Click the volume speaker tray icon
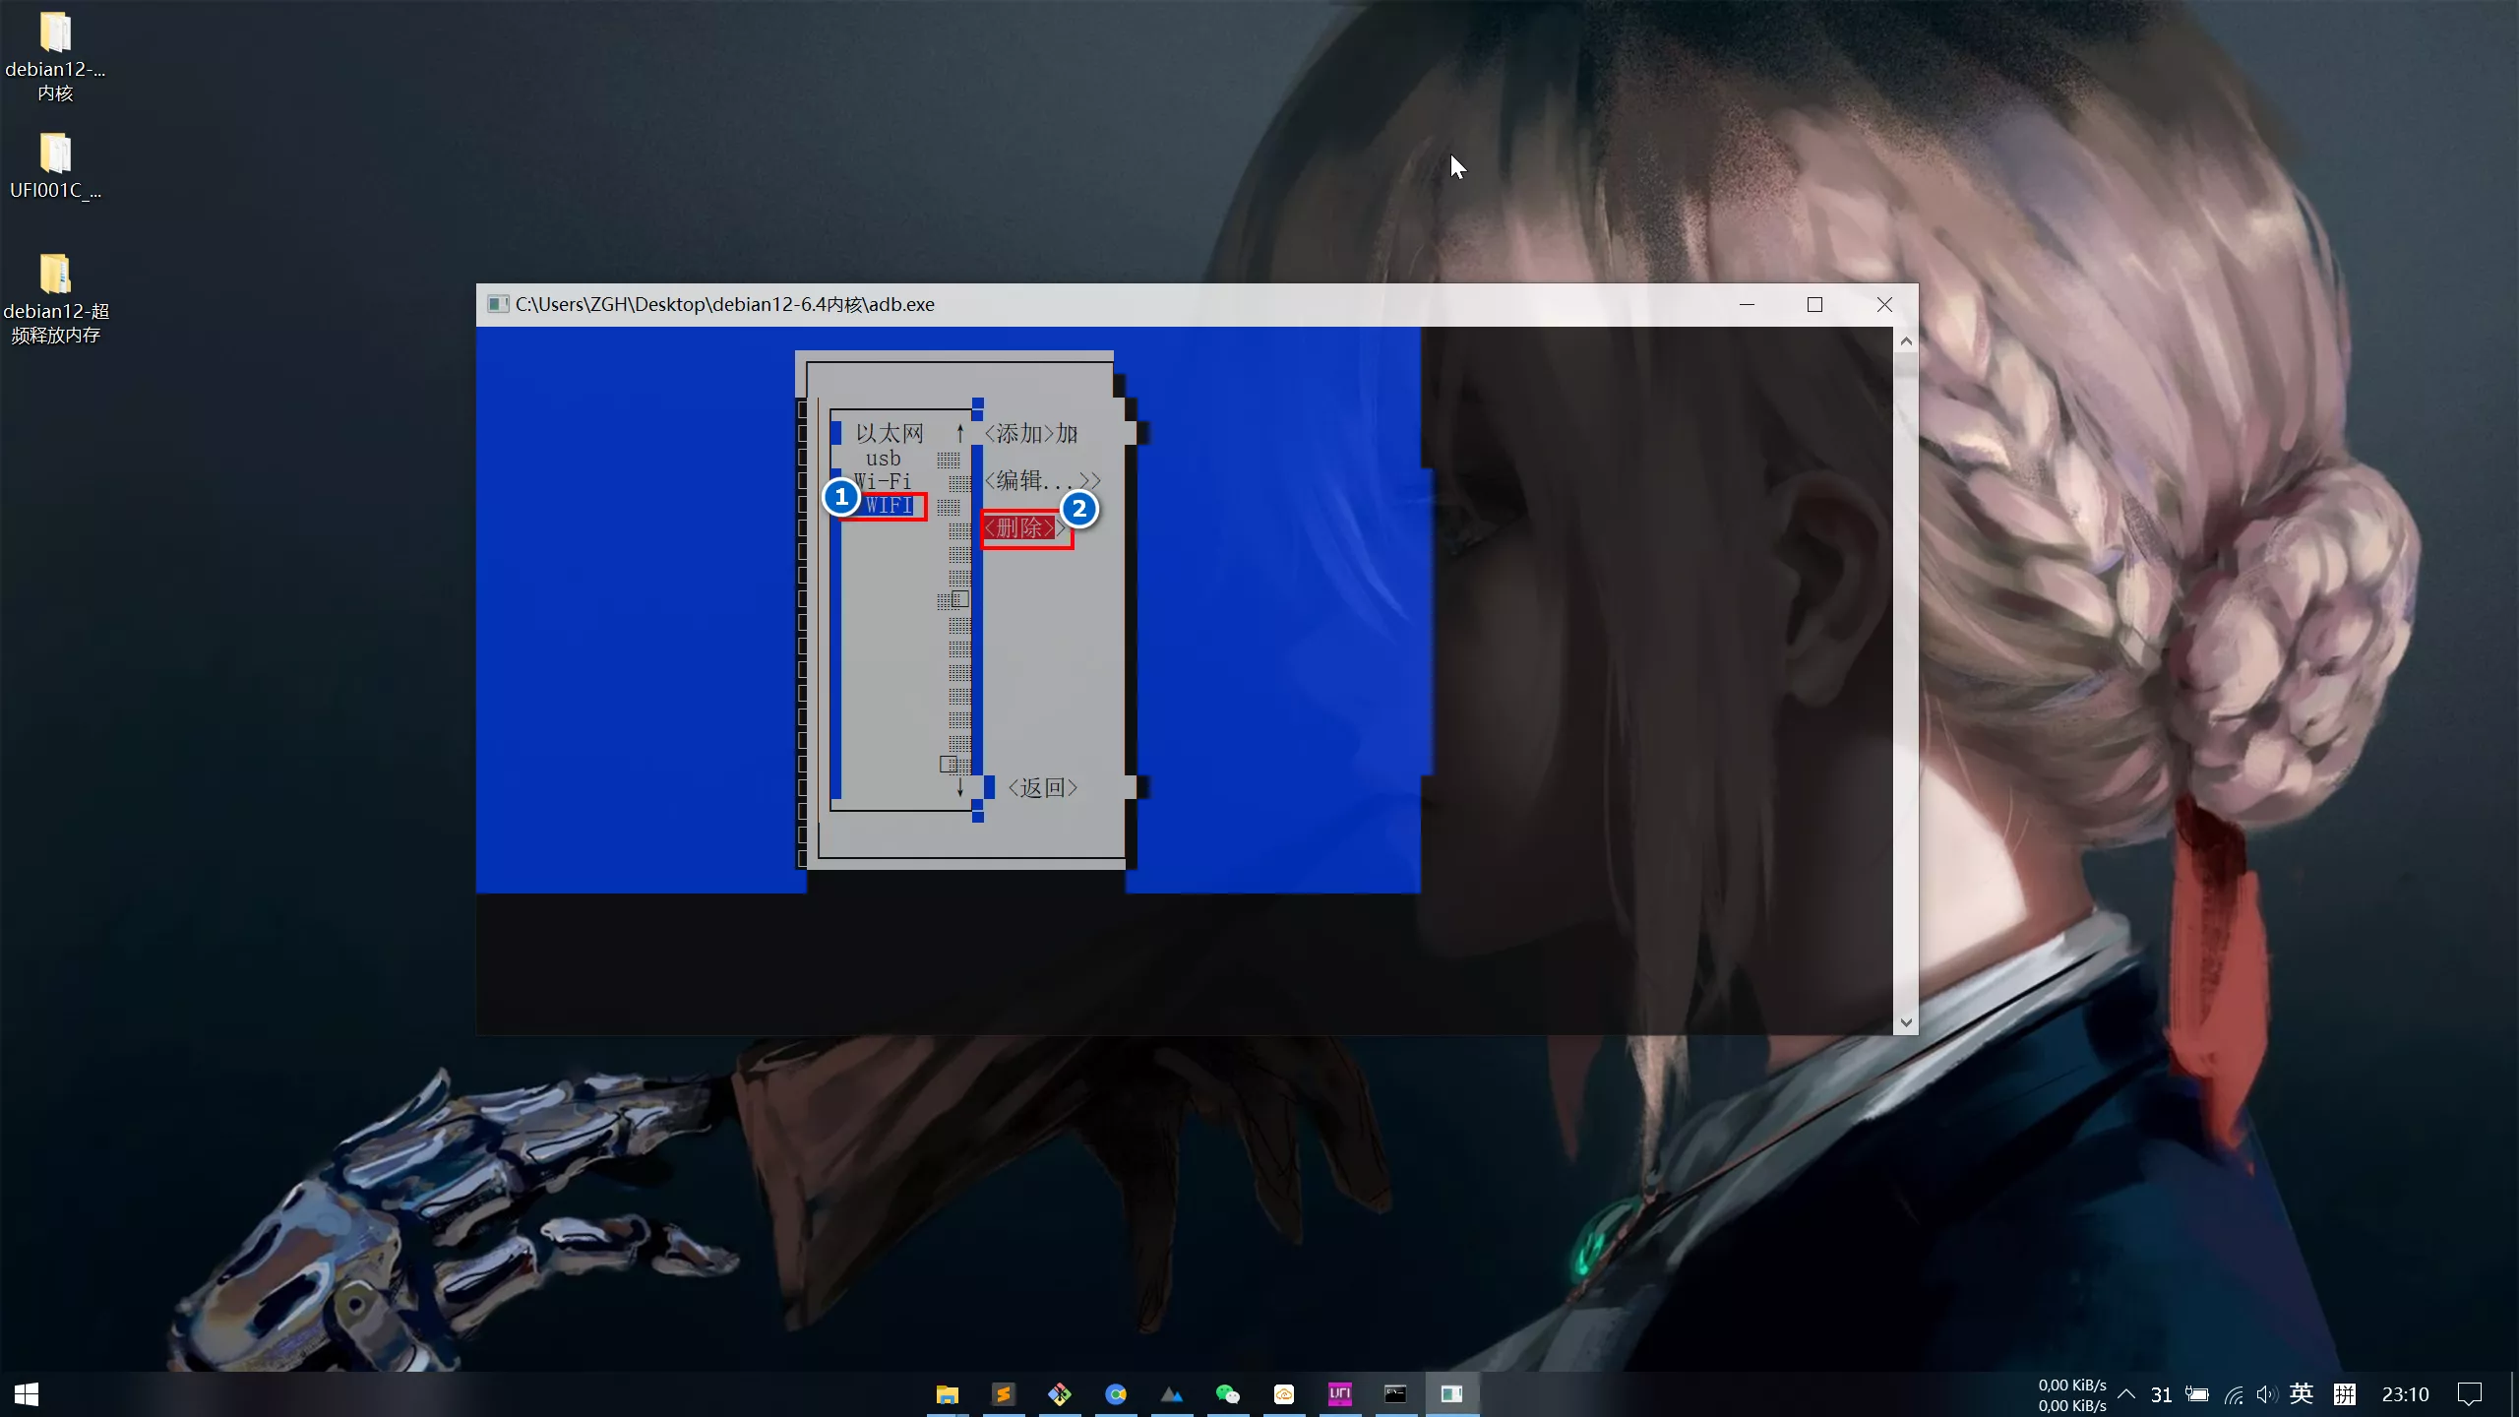2519x1417 pixels. tap(2266, 1394)
